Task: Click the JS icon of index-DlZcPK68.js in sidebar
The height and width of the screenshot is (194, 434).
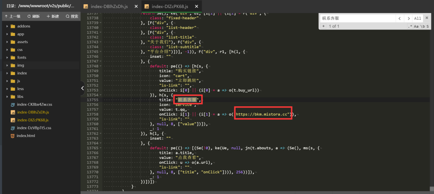Action: (x=12, y=120)
